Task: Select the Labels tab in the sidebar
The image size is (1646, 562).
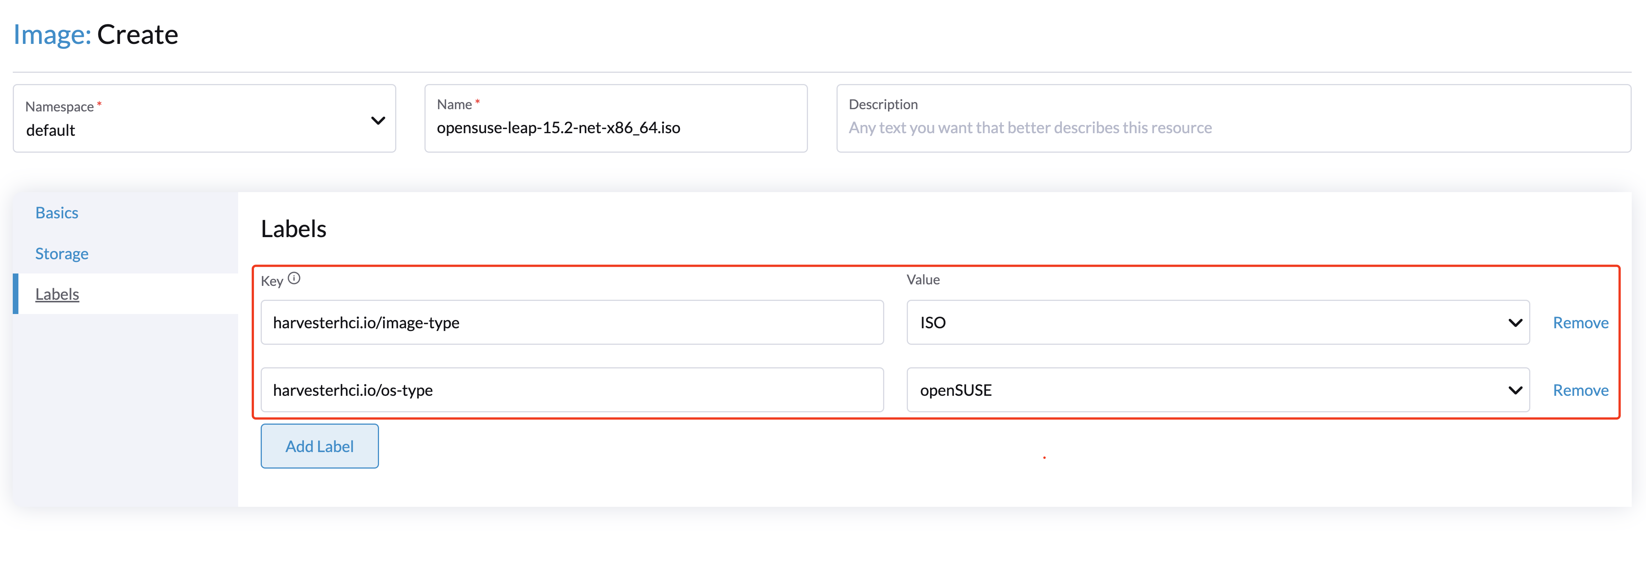Action: click(x=57, y=294)
